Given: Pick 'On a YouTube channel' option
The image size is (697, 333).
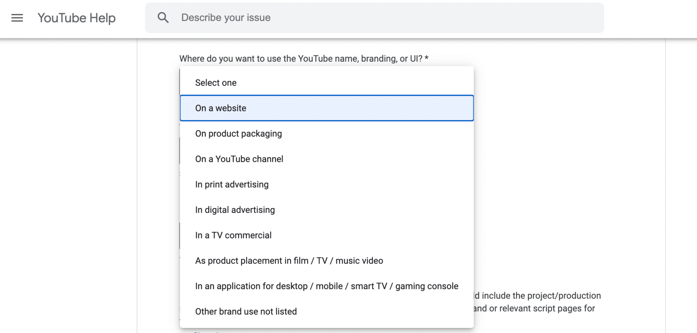Looking at the screenshot, I should pos(327,159).
